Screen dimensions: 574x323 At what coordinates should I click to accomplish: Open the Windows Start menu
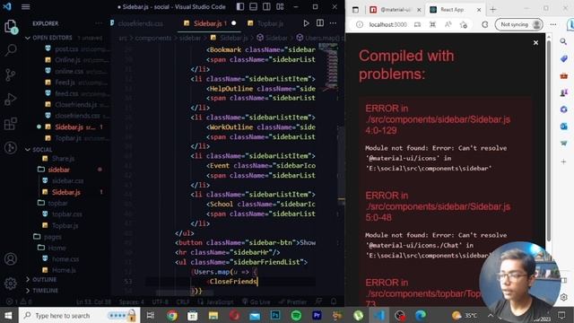(8, 315)
